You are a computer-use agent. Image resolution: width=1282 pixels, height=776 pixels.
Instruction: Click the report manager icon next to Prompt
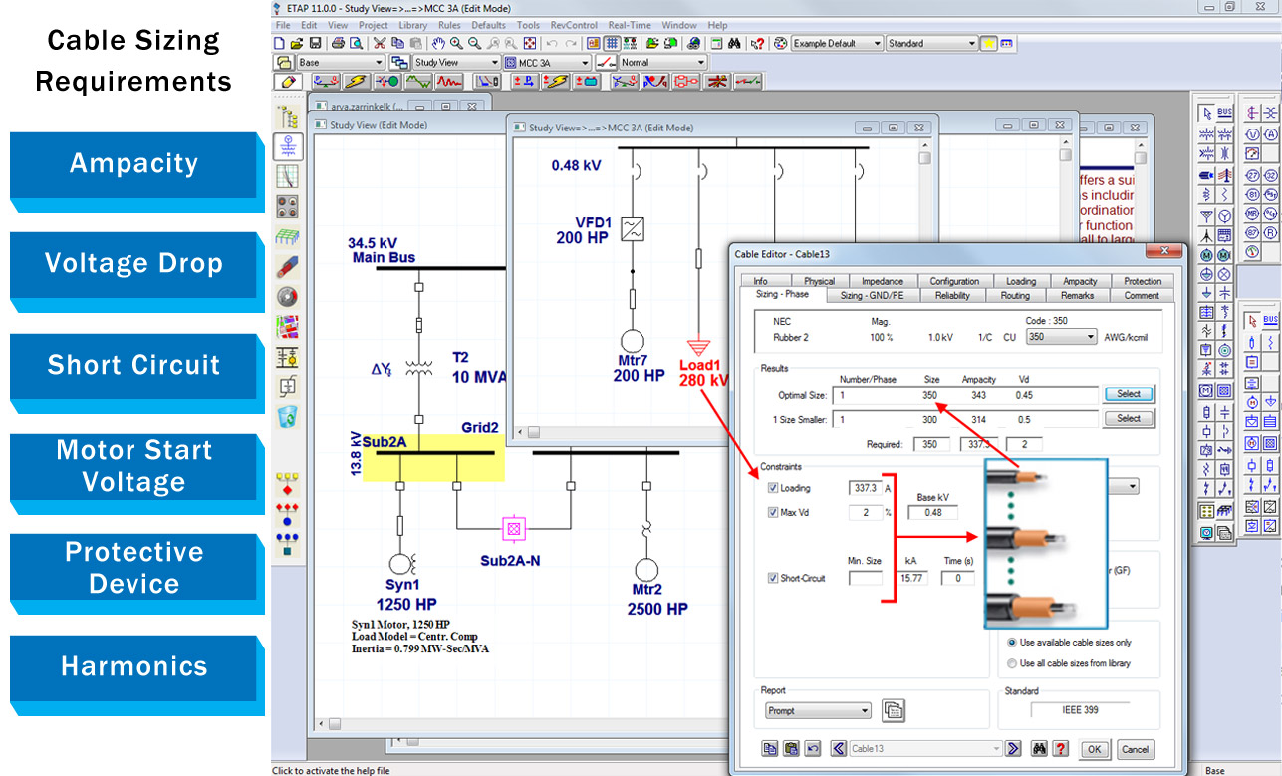coord(893,710)
